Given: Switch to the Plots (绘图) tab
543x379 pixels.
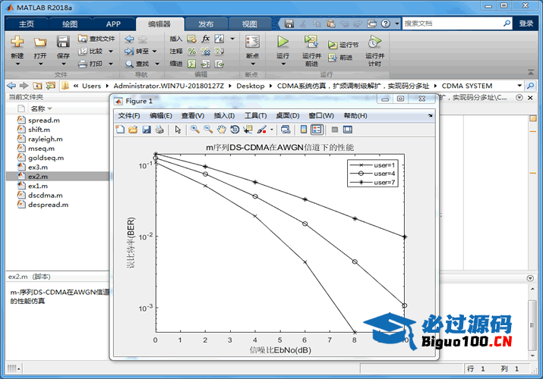Looking at the screenshot, I should pos(70,23).
